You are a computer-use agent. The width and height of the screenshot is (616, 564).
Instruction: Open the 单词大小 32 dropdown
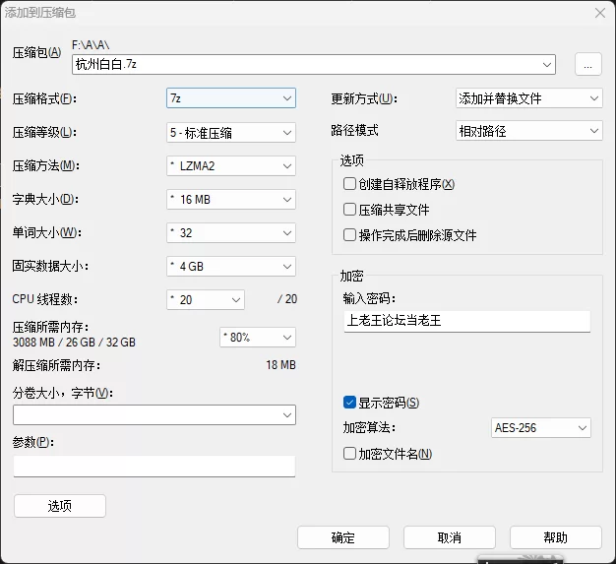pyautogui.click(x=231, y=232)
